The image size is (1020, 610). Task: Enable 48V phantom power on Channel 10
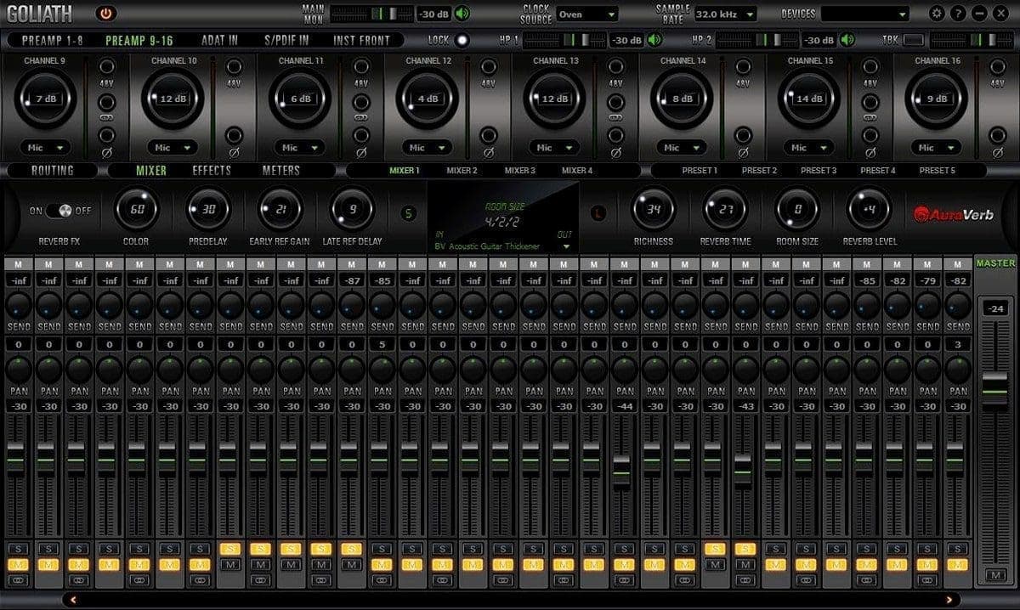[234, 67]
